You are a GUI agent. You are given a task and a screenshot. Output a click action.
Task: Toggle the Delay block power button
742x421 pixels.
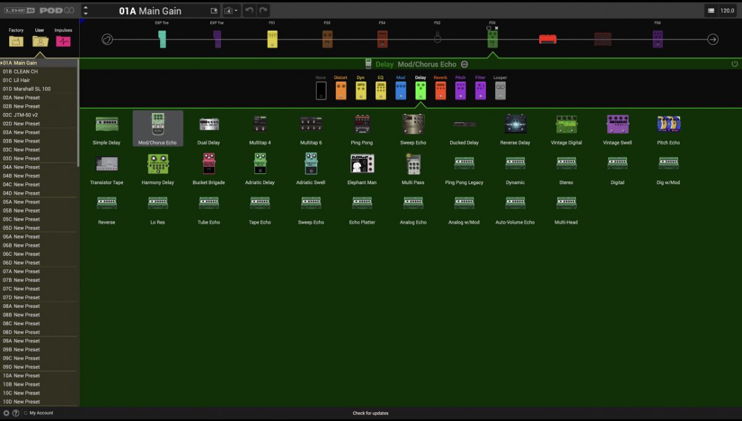pos(735,64)
